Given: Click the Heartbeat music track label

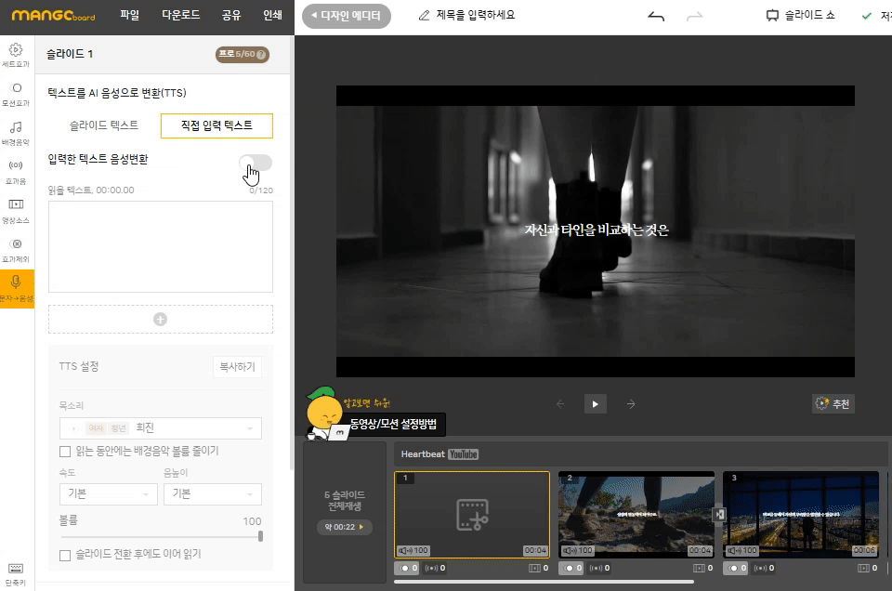Looking at the screenshot, I should 423,453.
